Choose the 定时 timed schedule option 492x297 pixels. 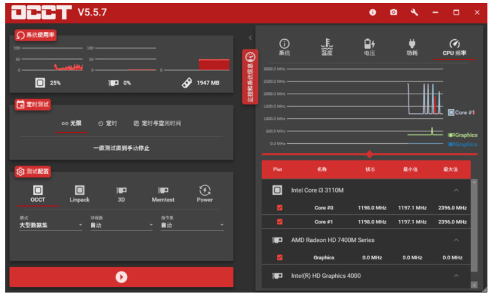click(x=107, y=124)
